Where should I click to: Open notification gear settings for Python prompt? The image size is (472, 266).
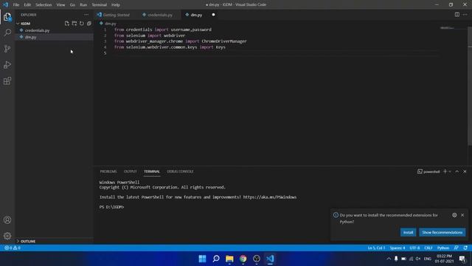click(454, 215)
